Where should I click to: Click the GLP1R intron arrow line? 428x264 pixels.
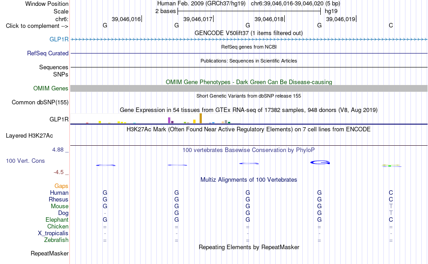[249, 40]
